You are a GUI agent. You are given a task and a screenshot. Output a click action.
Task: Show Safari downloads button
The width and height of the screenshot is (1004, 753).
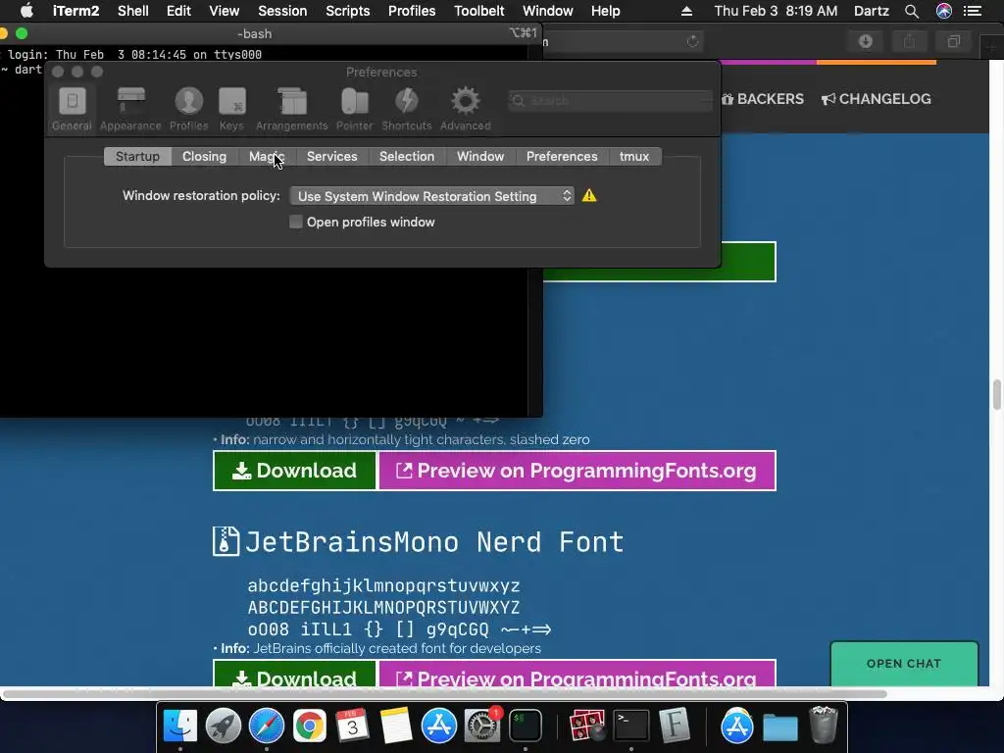(x=866, y=41)
